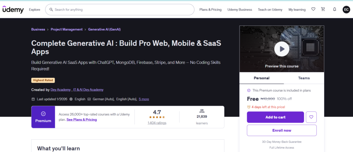Switch to the Personal tab
This screenshot has height=152, width=353.
262,78
